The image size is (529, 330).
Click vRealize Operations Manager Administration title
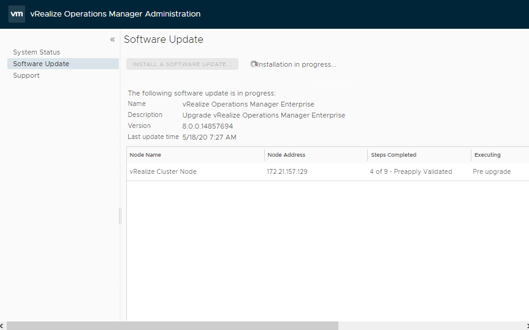(x=115, y=14)
